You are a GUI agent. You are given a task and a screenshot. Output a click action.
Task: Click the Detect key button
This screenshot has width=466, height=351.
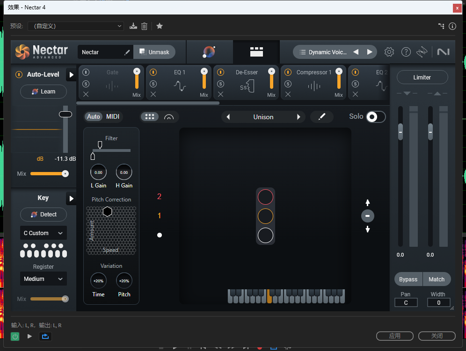pyautogui.click(x=44, y=215)
